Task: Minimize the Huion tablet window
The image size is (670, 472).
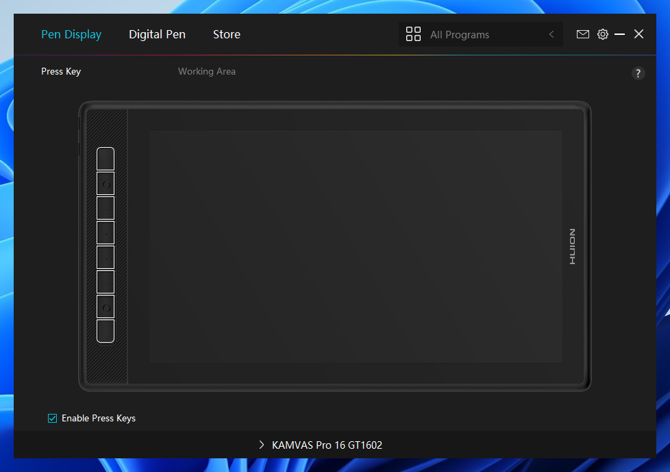Action: coord(619,34)
